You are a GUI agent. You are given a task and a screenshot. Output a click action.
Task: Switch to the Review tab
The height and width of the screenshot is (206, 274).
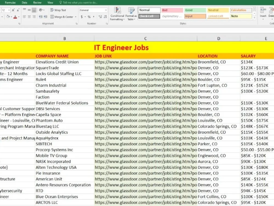37,3
